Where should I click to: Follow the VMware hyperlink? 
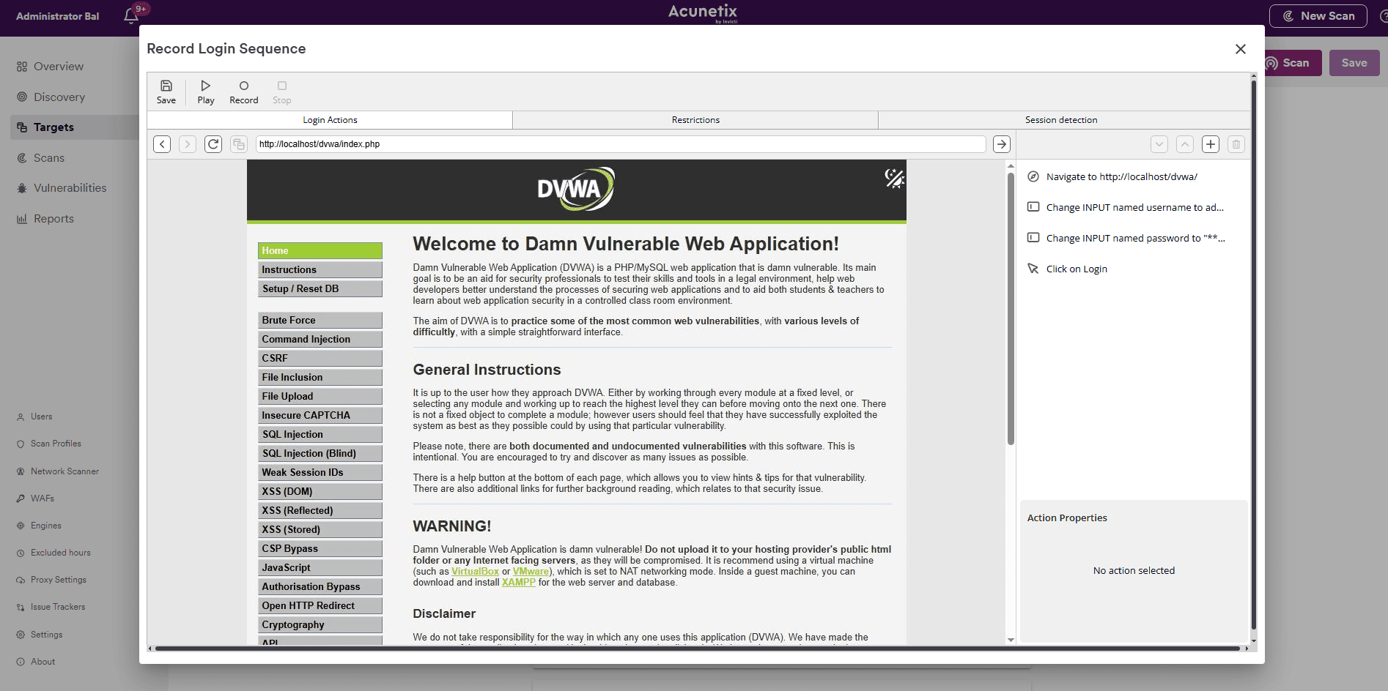tap(531, 572)
